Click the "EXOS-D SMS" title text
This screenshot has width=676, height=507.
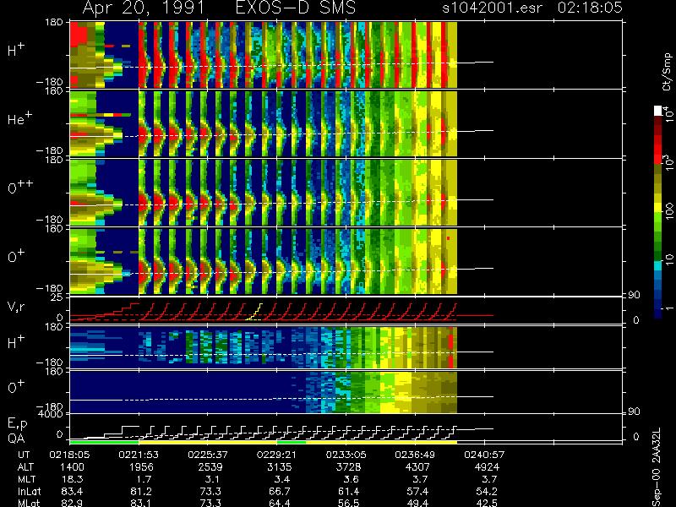[297, 8]
